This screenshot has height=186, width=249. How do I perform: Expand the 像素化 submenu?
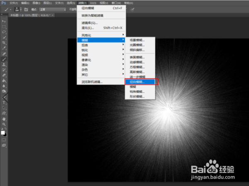[x=101, y=60]
